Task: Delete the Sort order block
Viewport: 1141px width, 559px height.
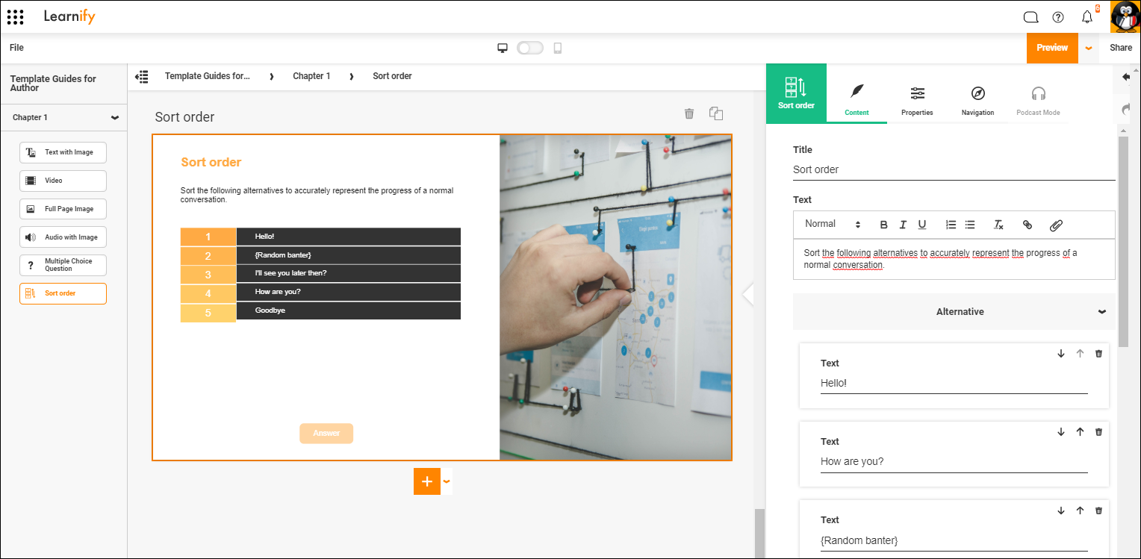Action: coord(688,113)
